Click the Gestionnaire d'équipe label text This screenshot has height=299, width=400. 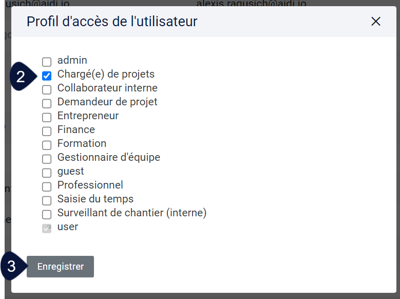click(x=109, y=158)
